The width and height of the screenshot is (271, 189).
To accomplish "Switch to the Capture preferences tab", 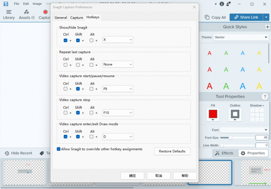I will (x=77, y=18).
